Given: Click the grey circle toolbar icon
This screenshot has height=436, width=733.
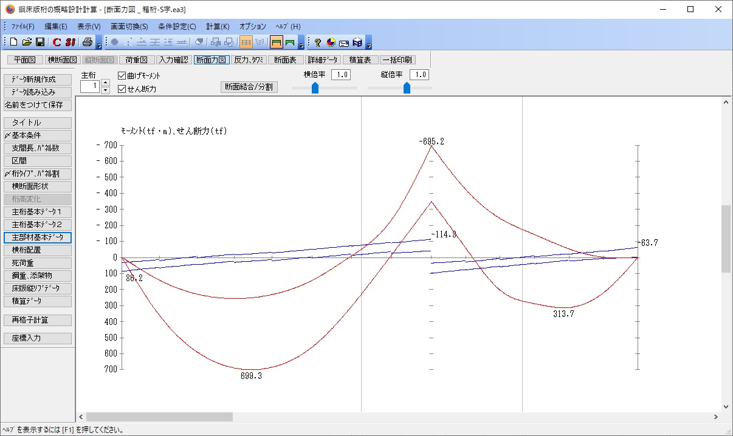Looking at the screenshot, I should point(114,43).
